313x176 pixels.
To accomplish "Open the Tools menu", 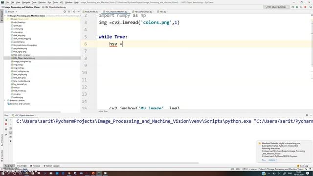I will point(55,2).
